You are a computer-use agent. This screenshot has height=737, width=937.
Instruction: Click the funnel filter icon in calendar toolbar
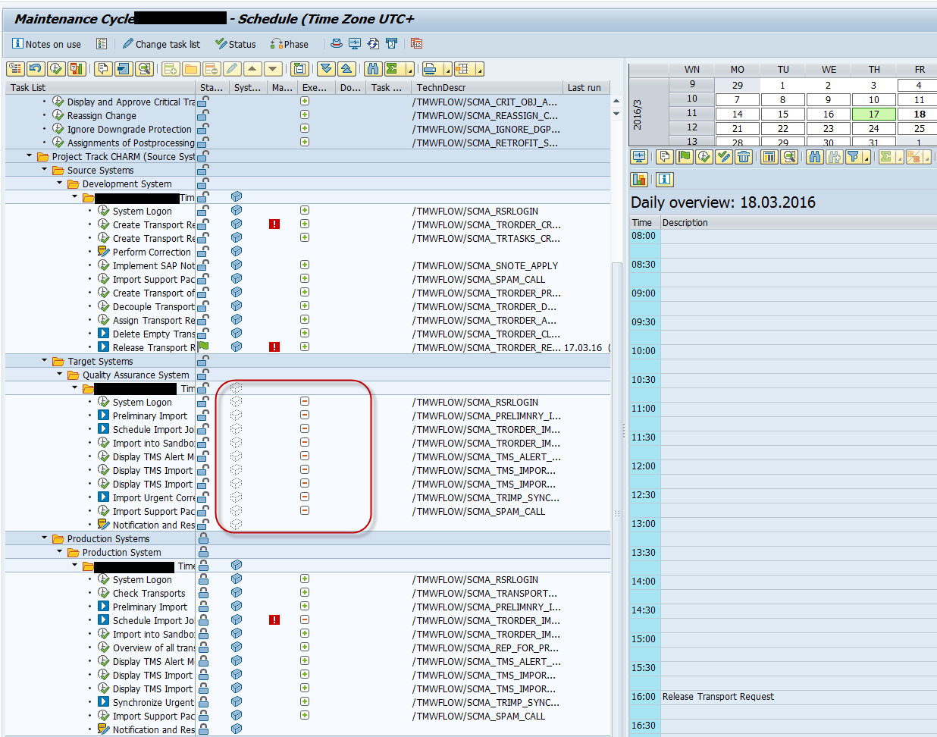click(x=854, y=157)
